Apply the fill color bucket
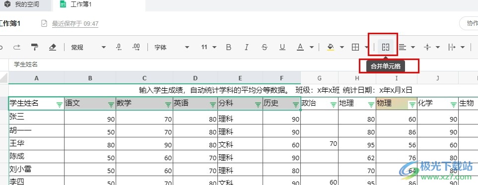Viewport: 478px width, 185px height. [331, 47]
